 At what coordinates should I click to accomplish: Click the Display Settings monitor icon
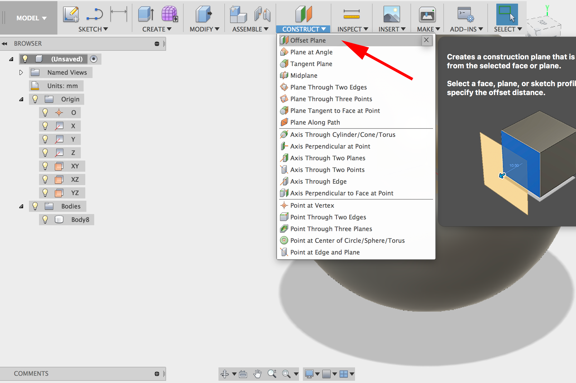309,374
